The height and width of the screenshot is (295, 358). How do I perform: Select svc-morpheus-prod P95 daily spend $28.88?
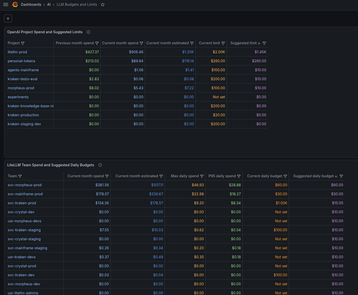[235, 185]
